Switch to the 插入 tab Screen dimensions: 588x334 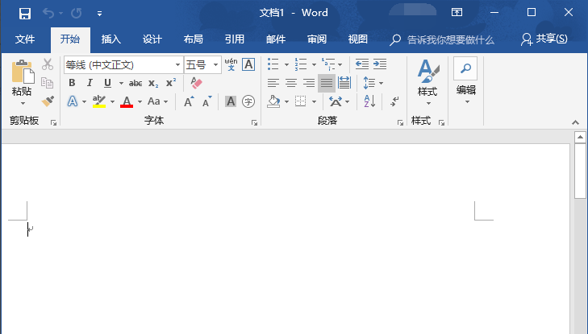click(111, 39)
